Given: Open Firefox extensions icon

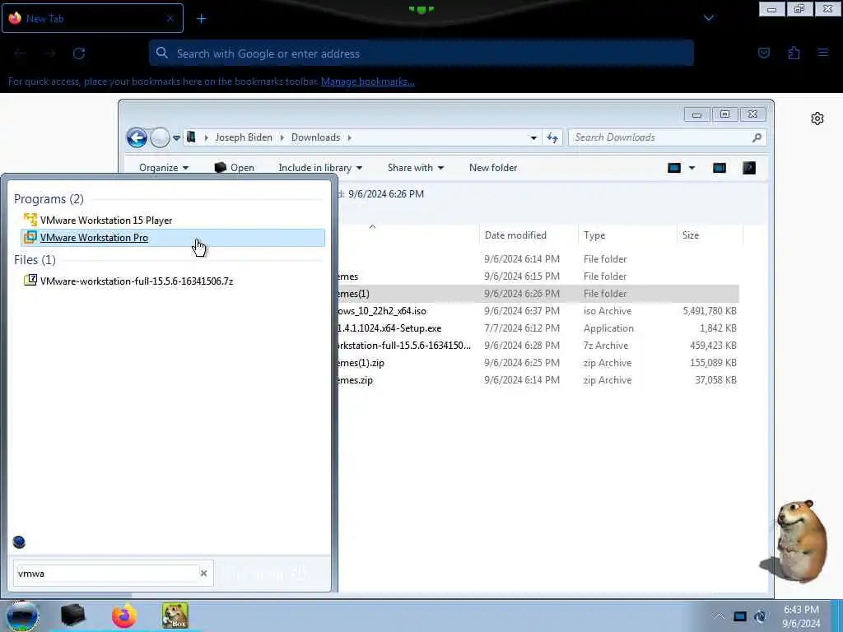Looking at the screenshot, I should coord(794,53).
